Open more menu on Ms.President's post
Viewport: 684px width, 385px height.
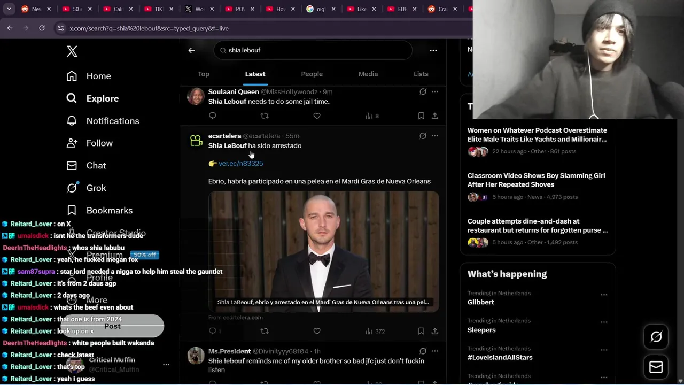[435, 351]
